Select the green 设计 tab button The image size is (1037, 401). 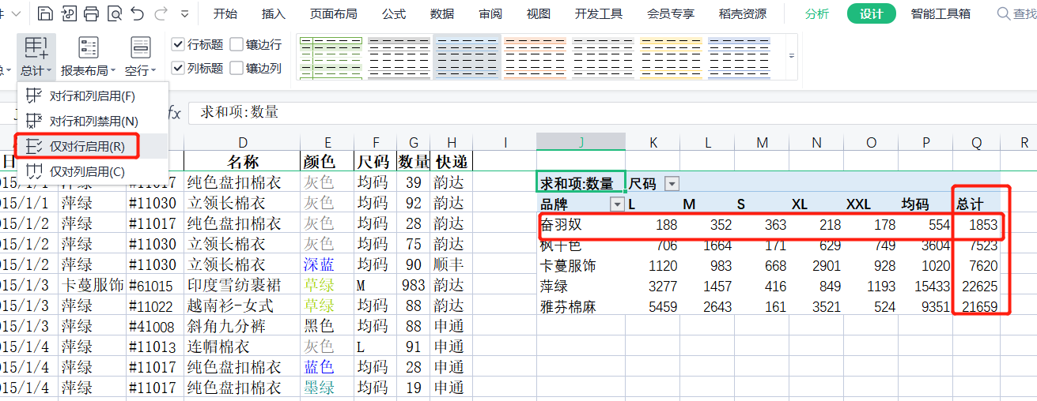[x=872, y=14]
